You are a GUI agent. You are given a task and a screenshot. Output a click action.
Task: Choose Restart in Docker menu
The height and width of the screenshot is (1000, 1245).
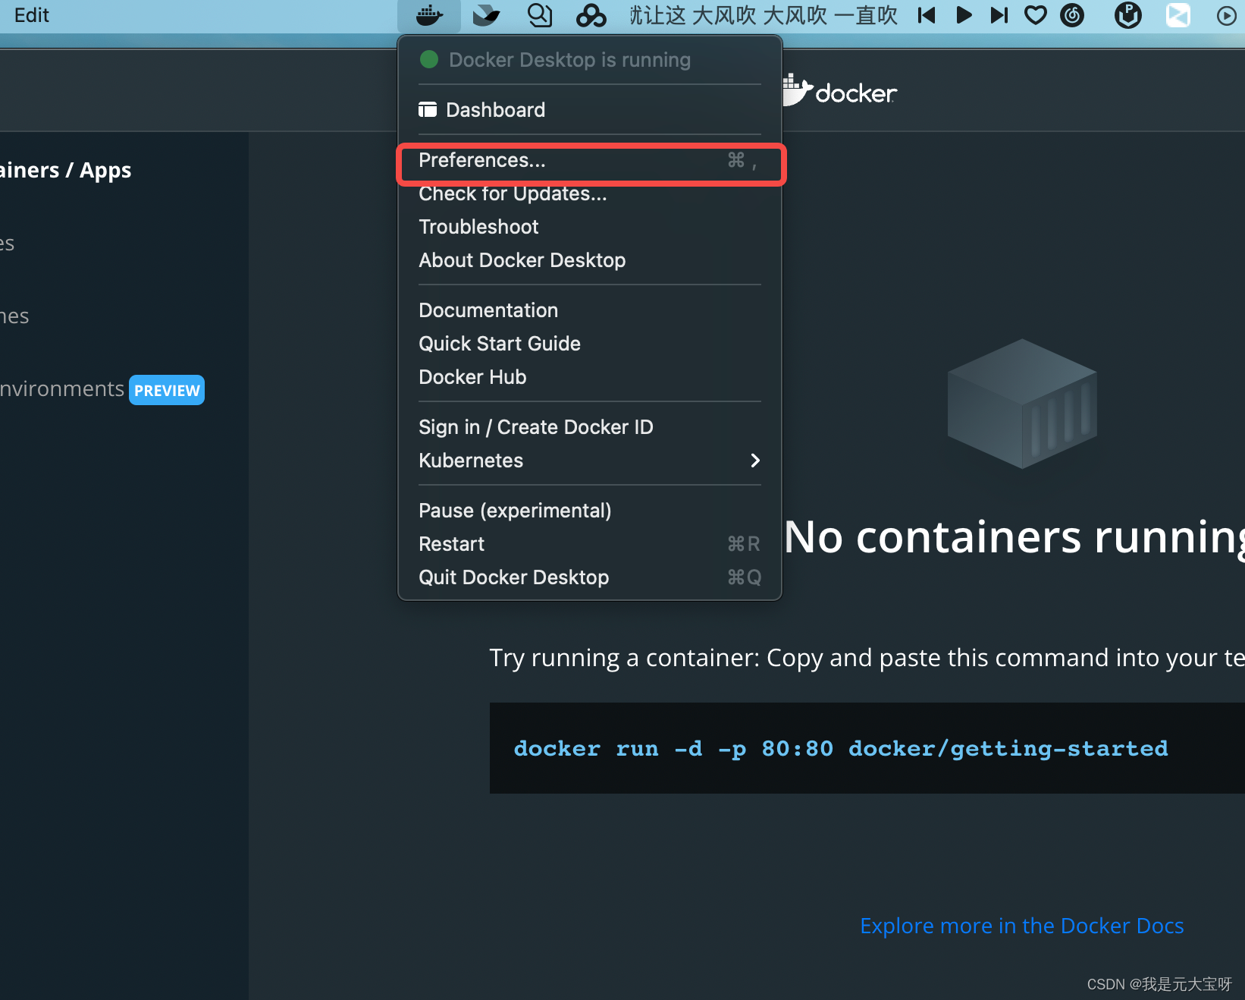pyautogui.click(x=589, y=544)
